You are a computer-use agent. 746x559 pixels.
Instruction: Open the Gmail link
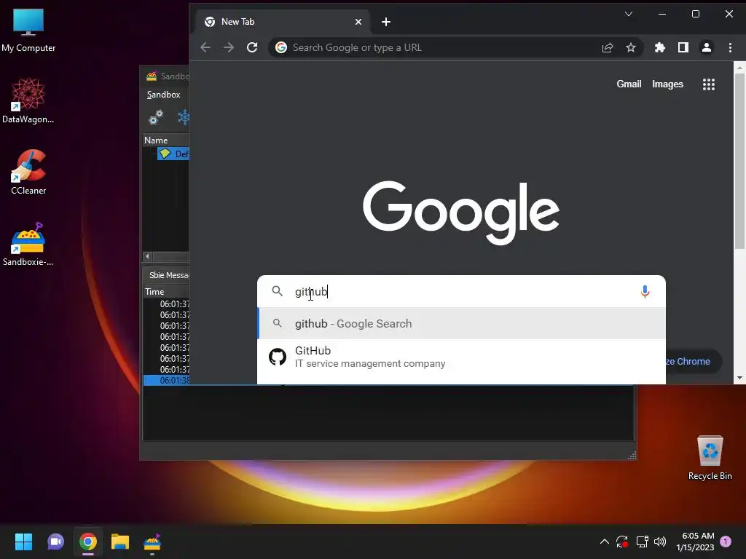629,84
